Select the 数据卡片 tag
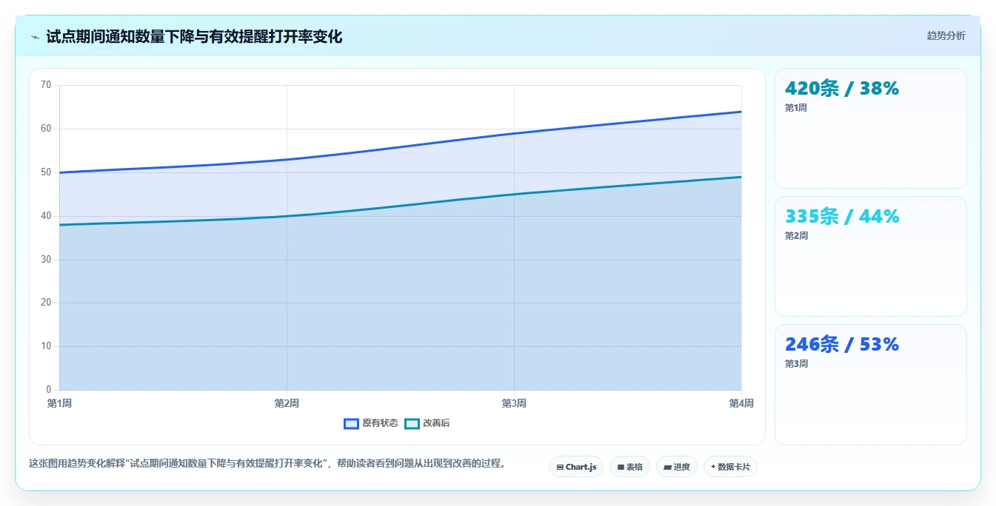The image size is (996, 506). (730, 467)
